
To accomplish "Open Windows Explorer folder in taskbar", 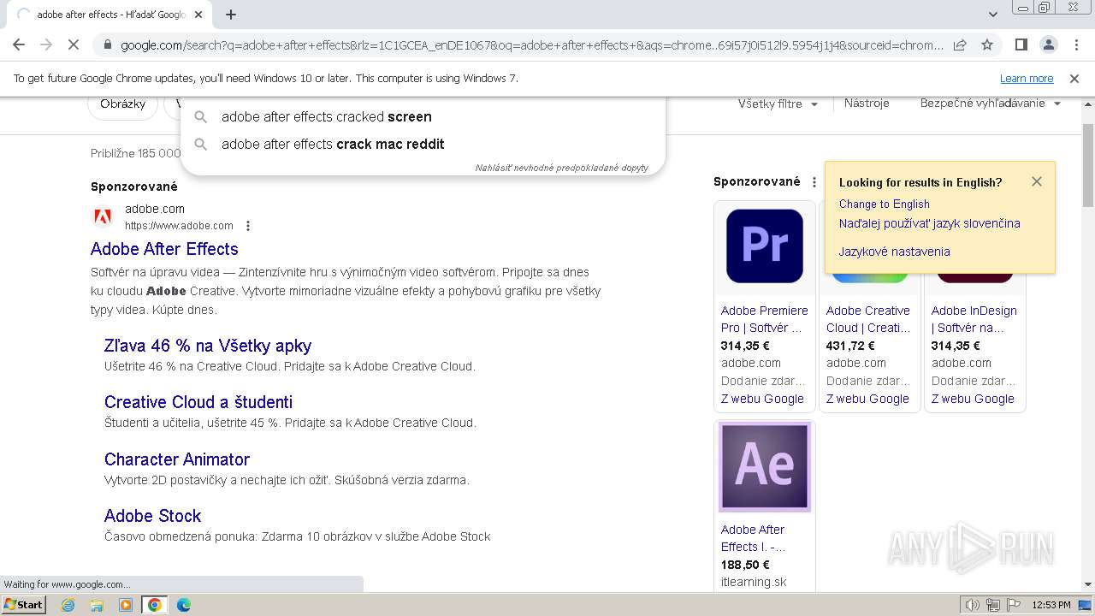I will (97, 605).
